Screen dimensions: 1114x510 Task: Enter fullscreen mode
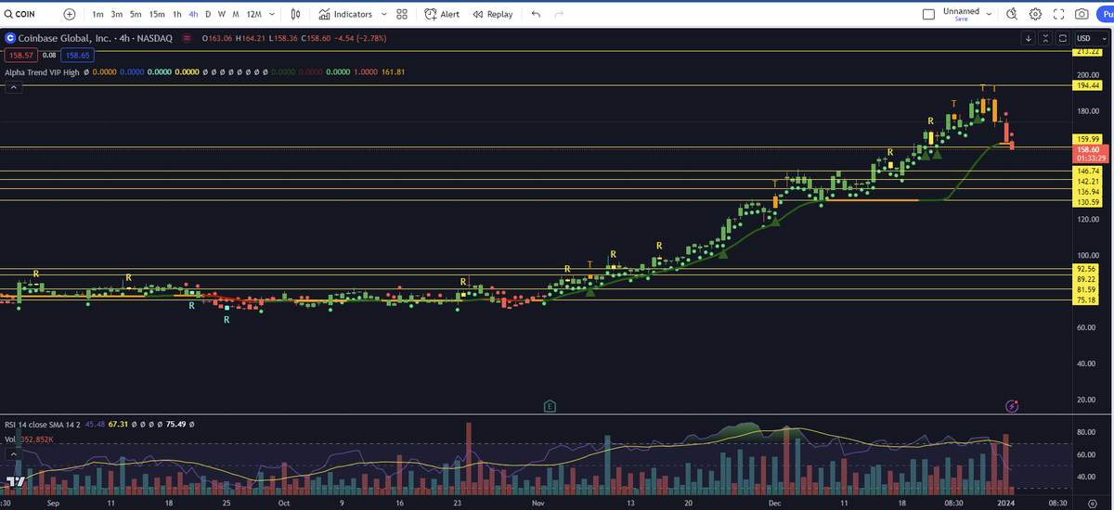pos(1058,14)
